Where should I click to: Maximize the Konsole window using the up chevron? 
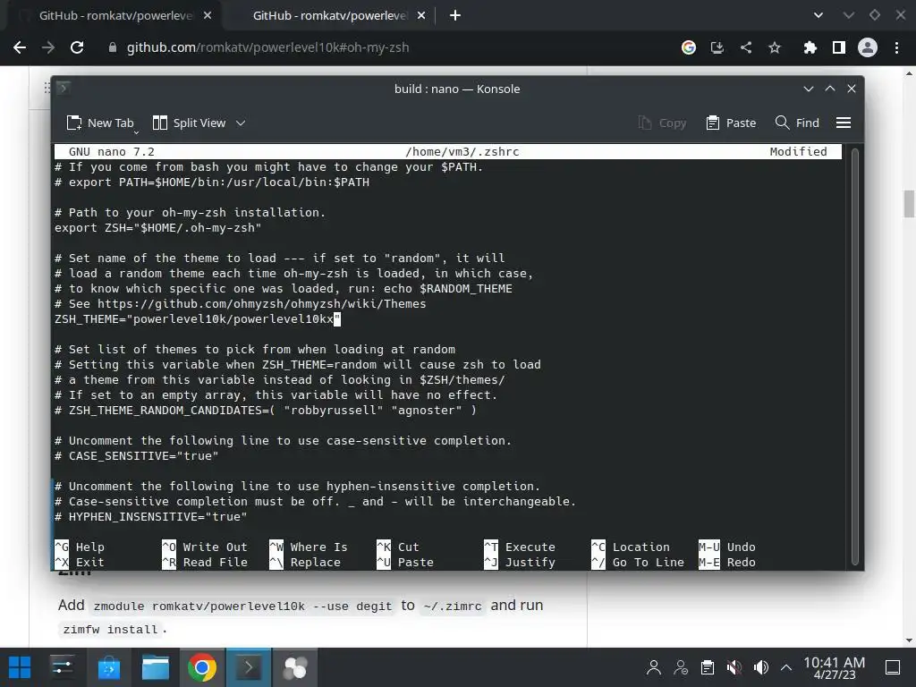pos(830,89)
